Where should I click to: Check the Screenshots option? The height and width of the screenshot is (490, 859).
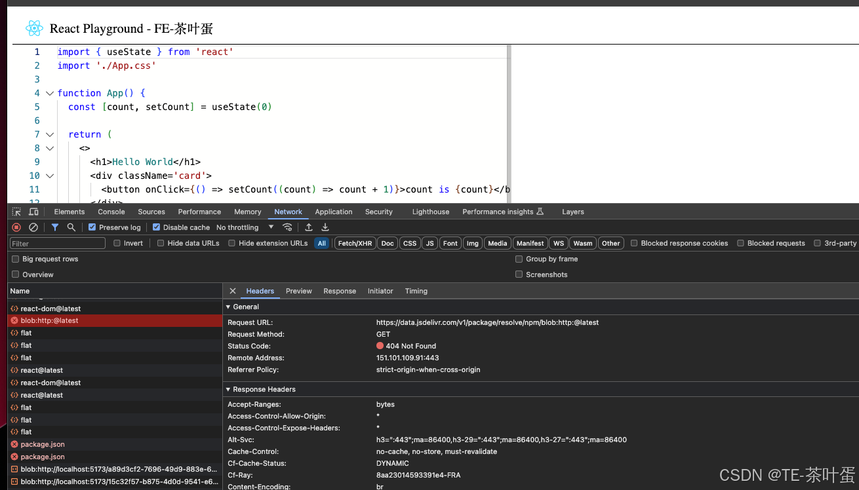click(x=519, y=274)
